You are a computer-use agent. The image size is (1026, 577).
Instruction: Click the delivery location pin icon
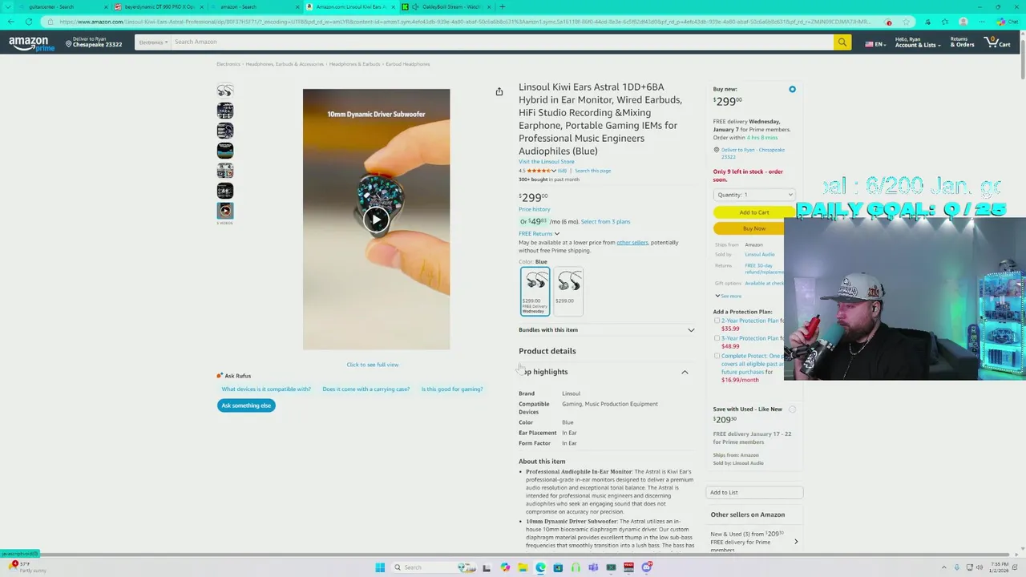pyautogui.click(x=68, y=42)
